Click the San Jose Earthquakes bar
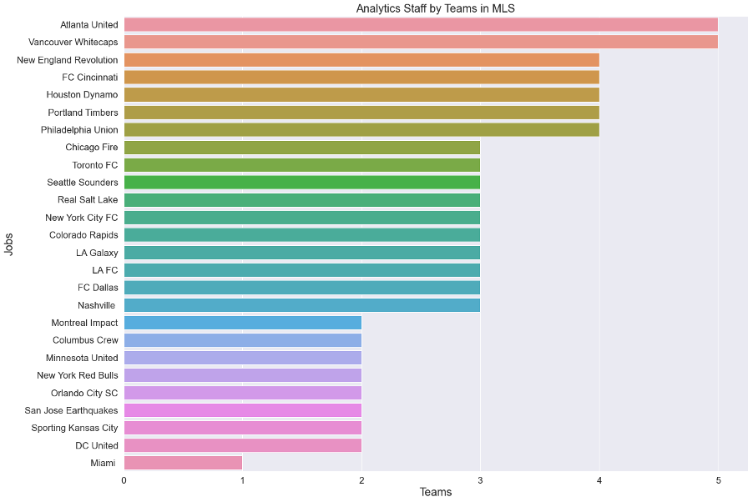Viewport: 753px width, 502px height. click(243, 411)
